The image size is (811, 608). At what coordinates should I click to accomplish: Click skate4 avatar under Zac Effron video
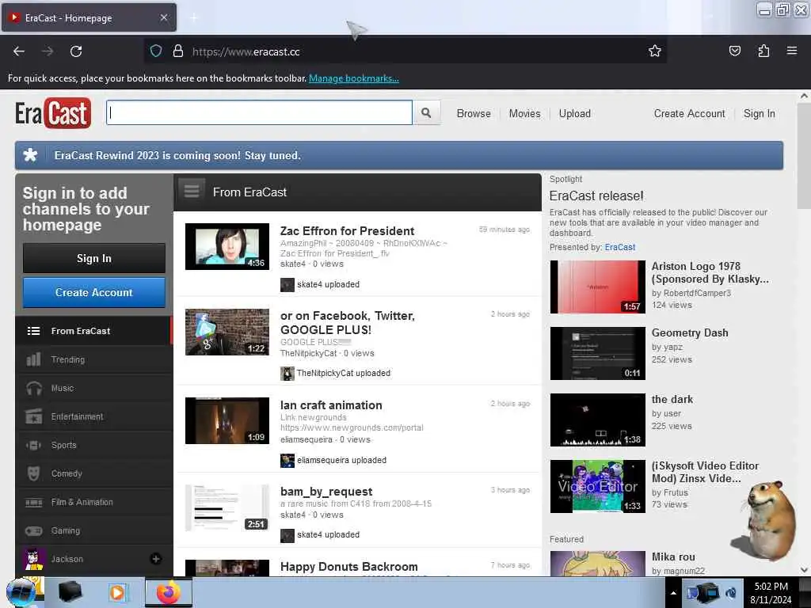pos(287,284)
